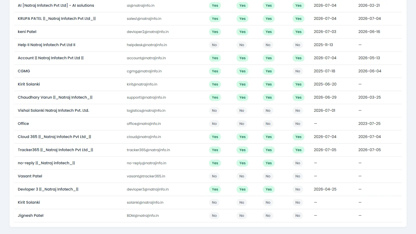
Task: Select the date '2025-07-18'
Action: [x=325, y=71]
